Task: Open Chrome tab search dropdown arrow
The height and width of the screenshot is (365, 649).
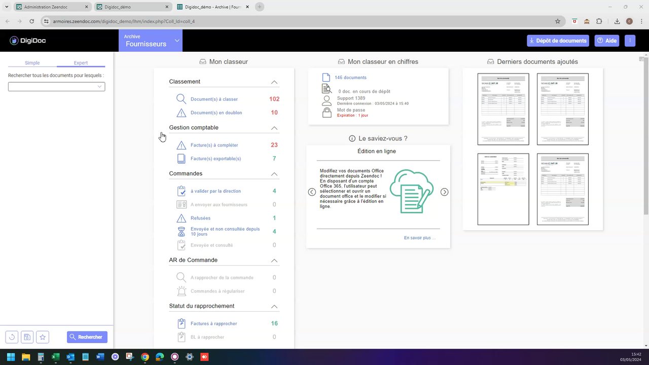Action: tap(7, 7)
